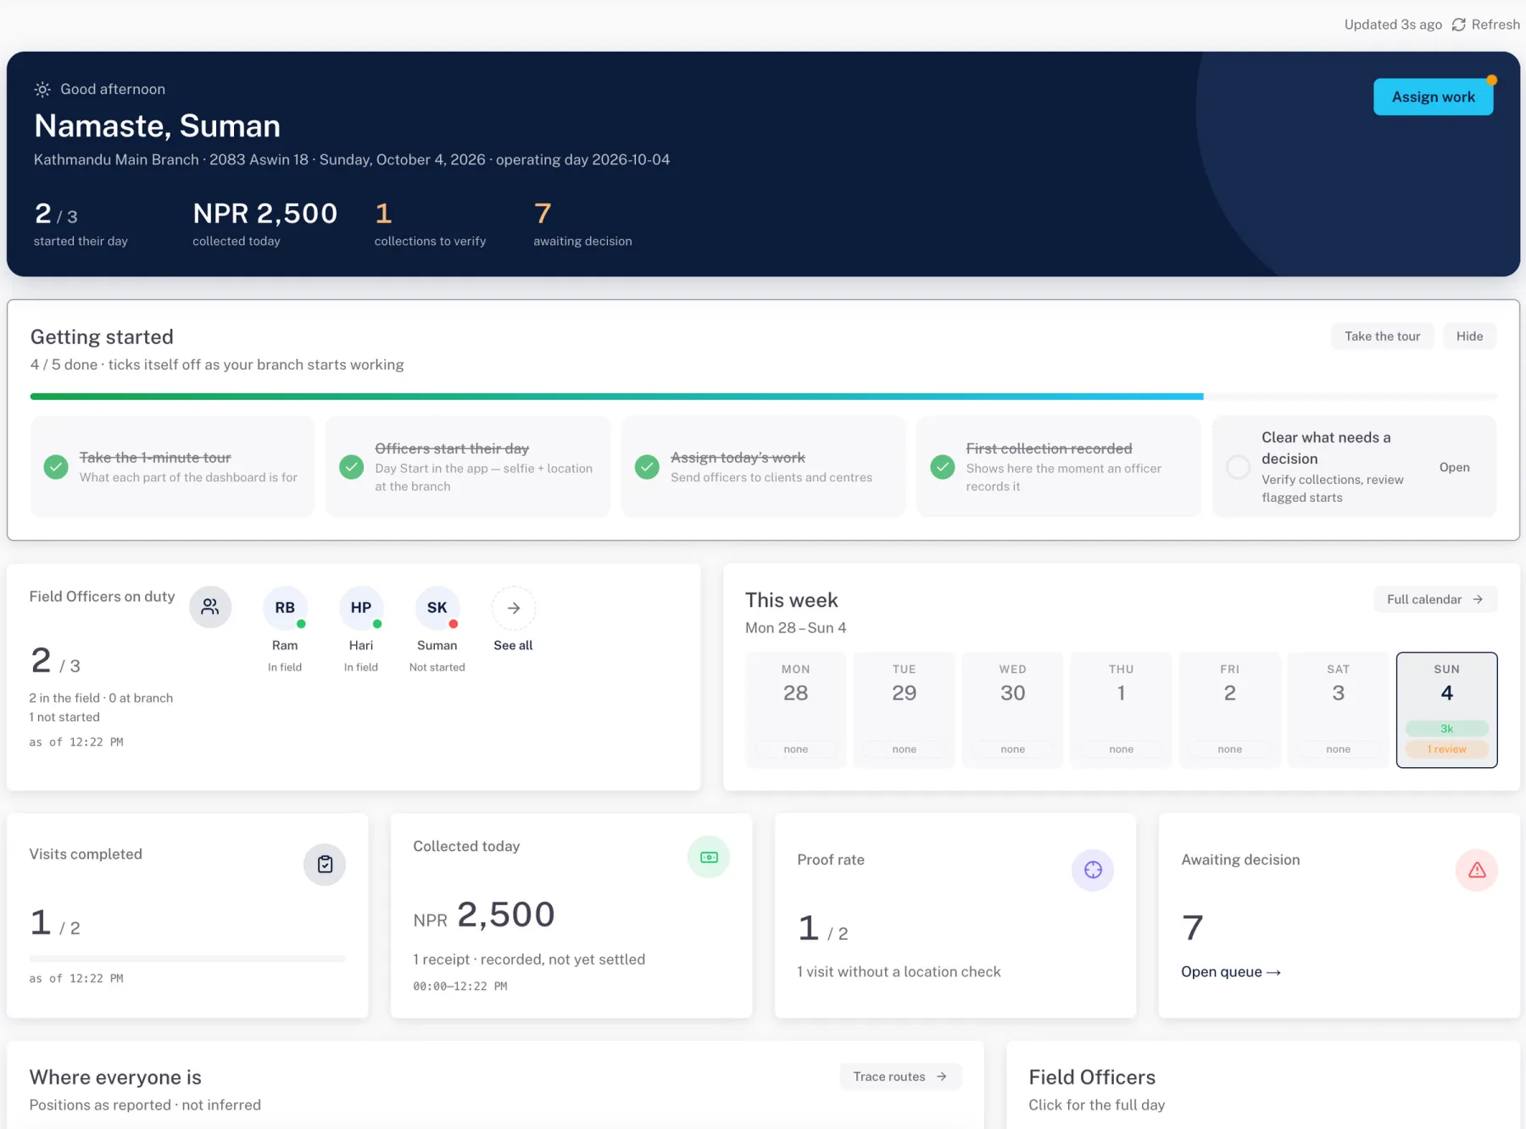
Task: Open the Full calendar
Action: point(1435,599)
